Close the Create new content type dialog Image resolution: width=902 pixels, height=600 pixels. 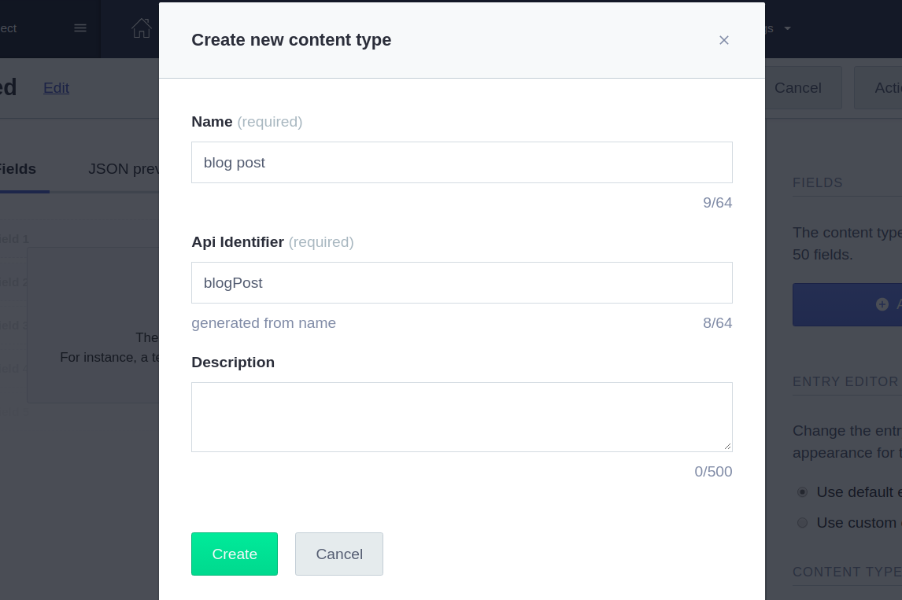[724, 40]
